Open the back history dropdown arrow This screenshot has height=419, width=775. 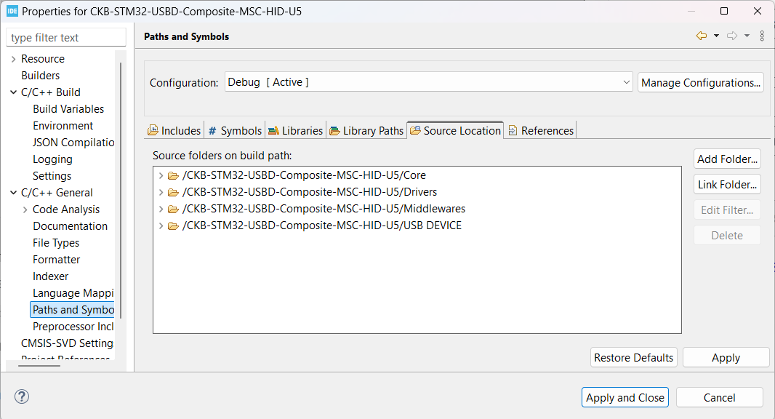(716, 36)
